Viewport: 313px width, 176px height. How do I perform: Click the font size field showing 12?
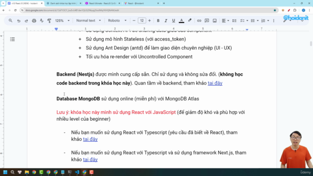(x=142, y=21)
